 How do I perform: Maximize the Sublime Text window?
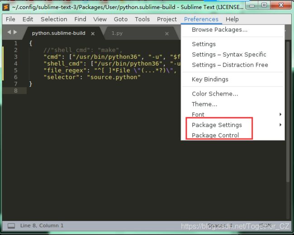pyautogui.click(x=264, y=5)
